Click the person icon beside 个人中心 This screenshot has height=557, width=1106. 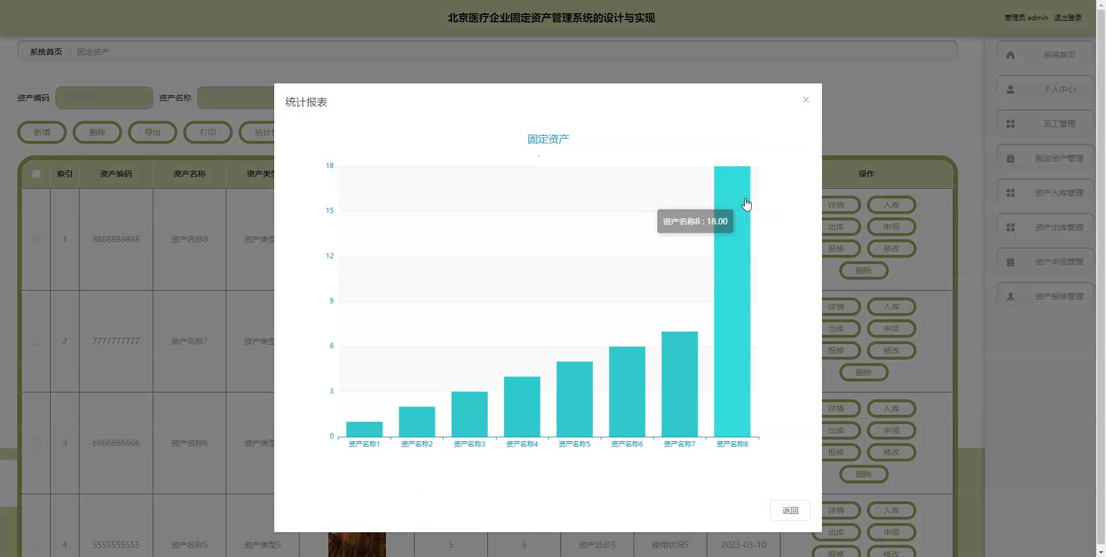1010,90
